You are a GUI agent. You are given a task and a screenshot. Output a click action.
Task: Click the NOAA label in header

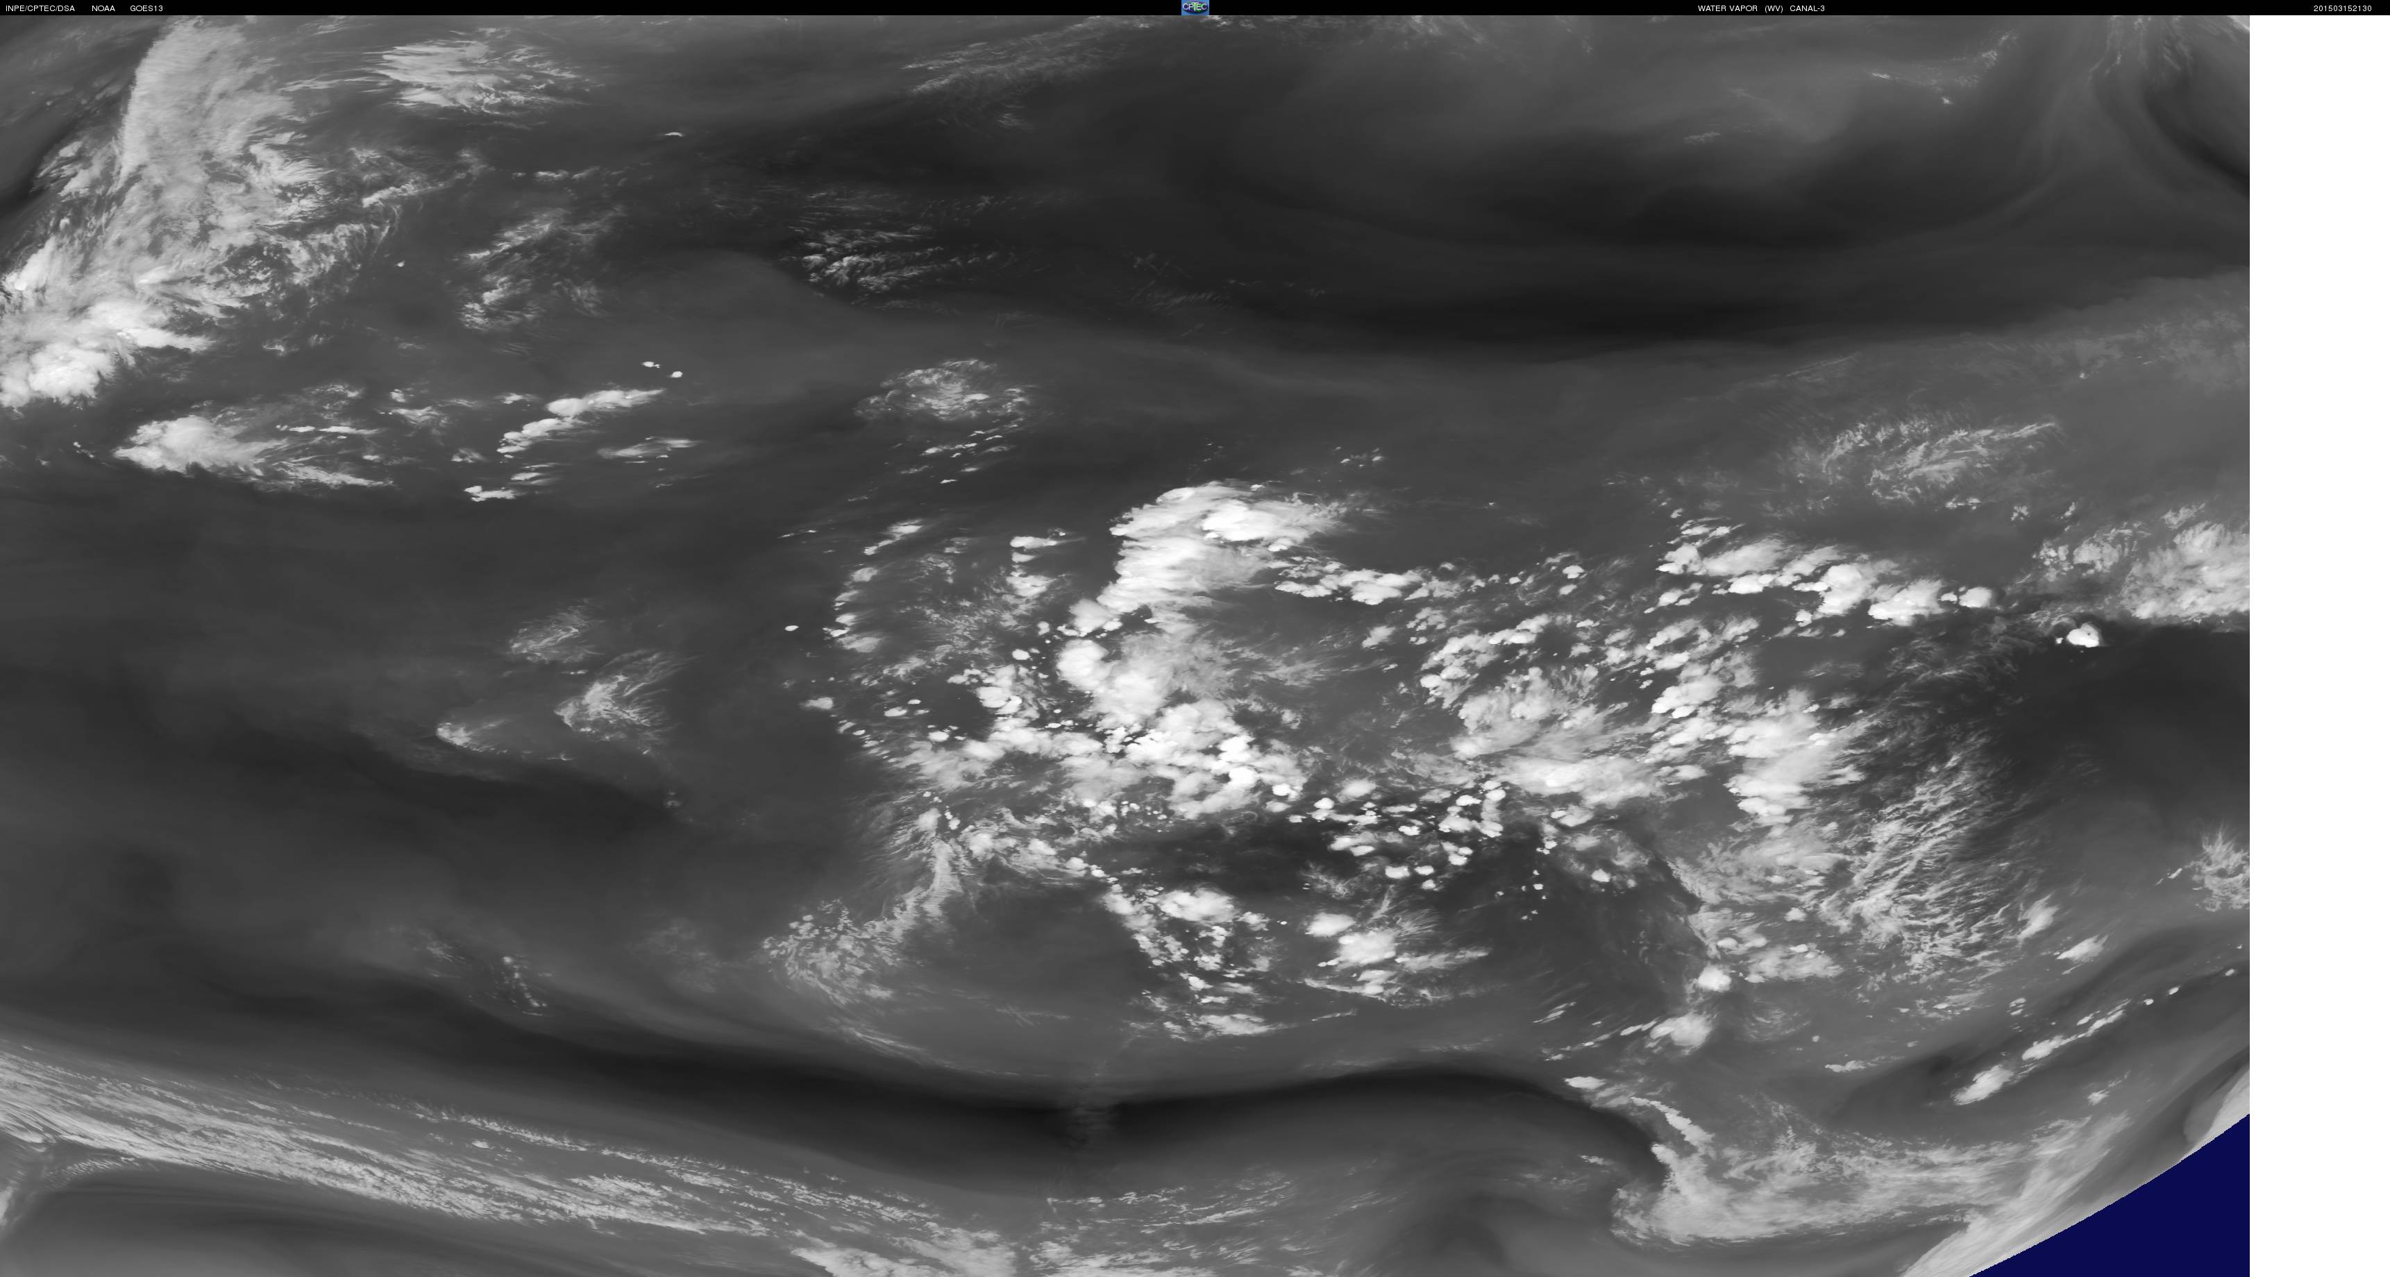pyautogui.click(x=103, y=8)
